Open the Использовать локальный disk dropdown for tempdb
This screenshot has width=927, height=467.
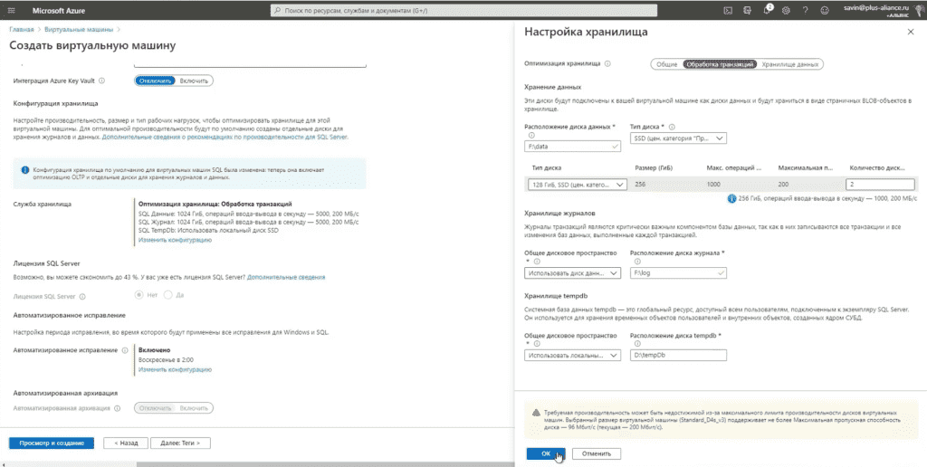point(572,356)
